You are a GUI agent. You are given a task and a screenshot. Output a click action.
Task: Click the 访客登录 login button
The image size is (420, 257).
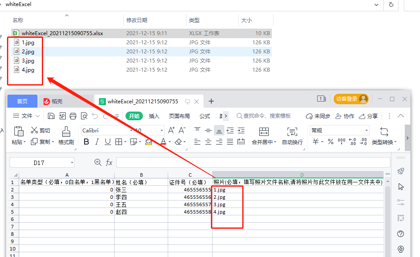[351, 99]
